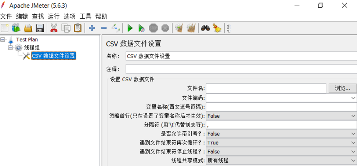
Task: Click the Toggle enable/disable icon
Action: (116, 28)
